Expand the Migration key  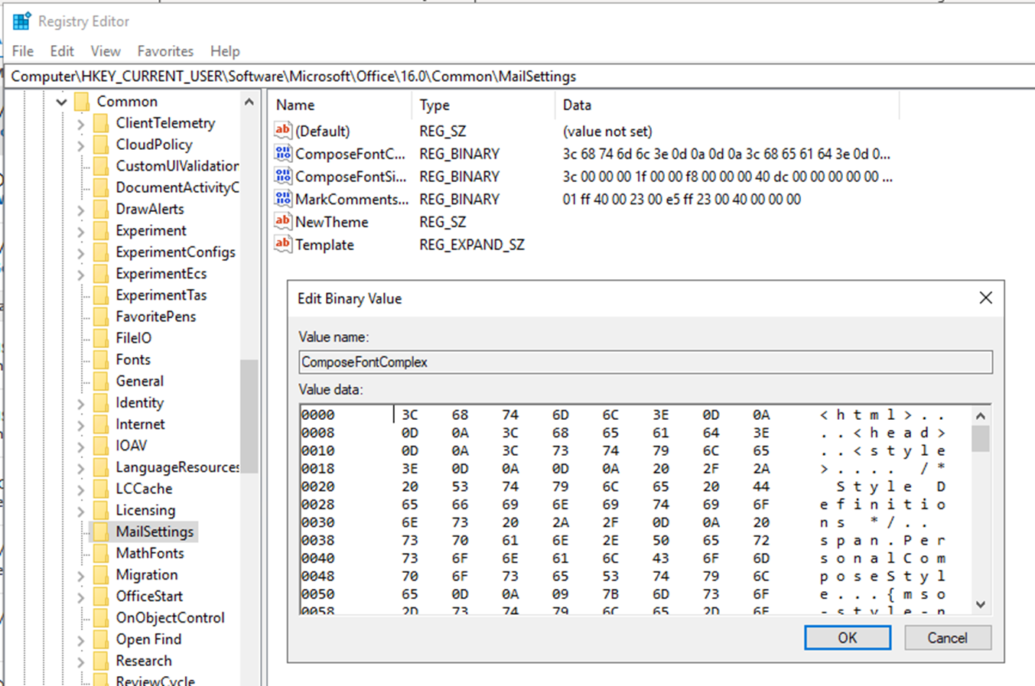point(81,575)
